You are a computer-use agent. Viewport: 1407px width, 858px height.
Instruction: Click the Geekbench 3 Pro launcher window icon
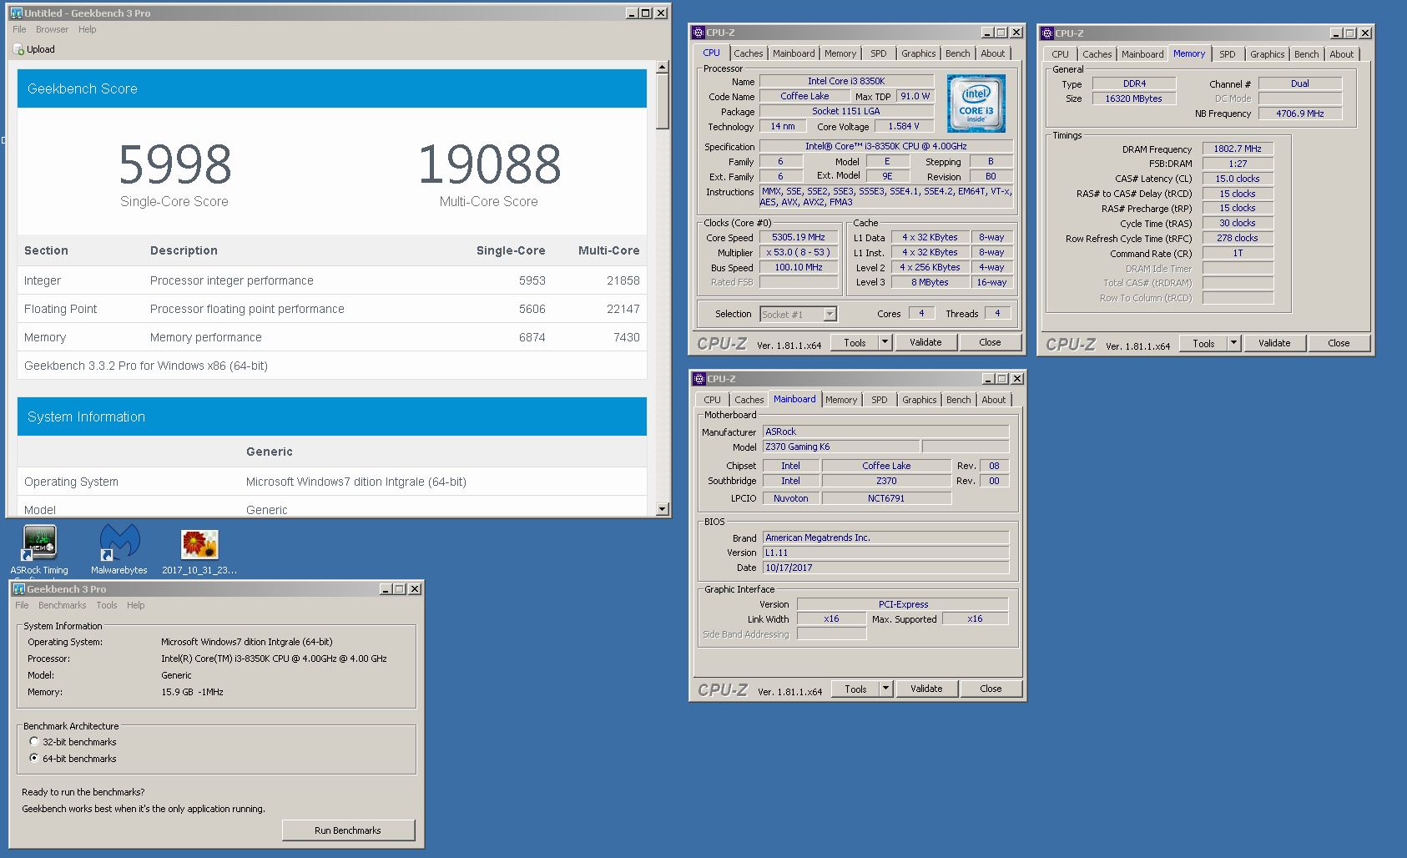pyautogui.click(x=19, y=589)
